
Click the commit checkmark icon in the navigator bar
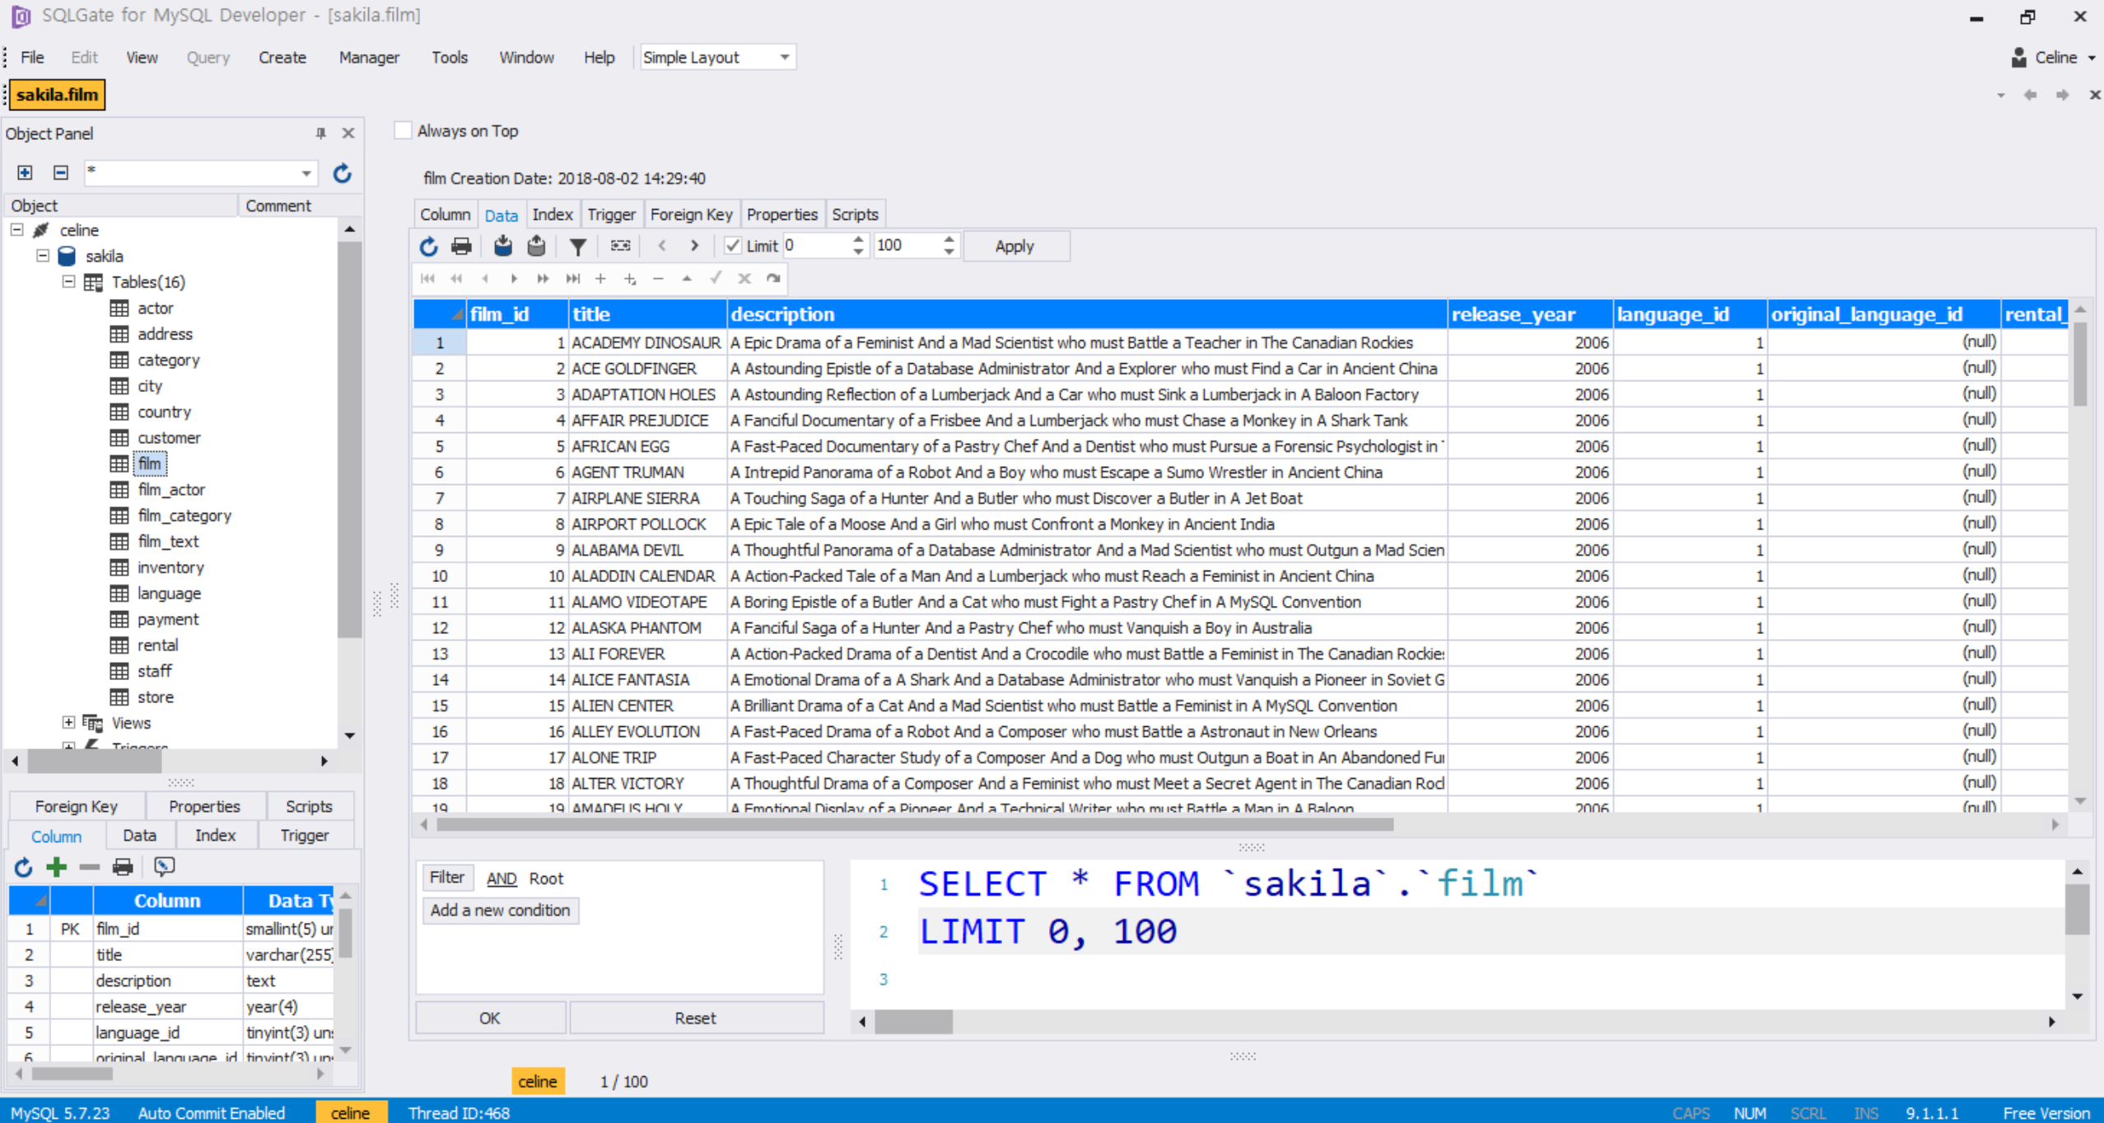coord(715,278)
